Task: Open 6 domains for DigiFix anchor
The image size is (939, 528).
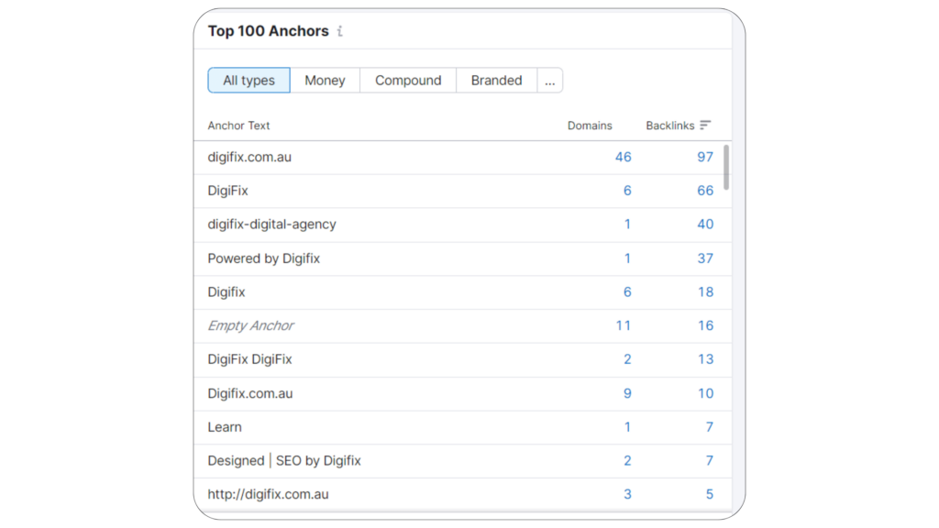Action: pos(627,191)
